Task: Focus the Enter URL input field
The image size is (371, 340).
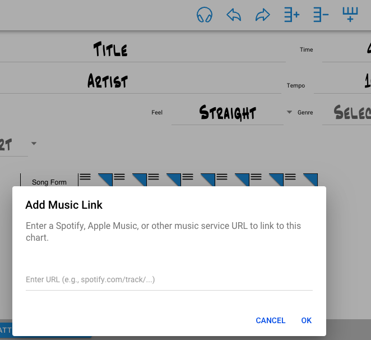Action: pos(169,279)
